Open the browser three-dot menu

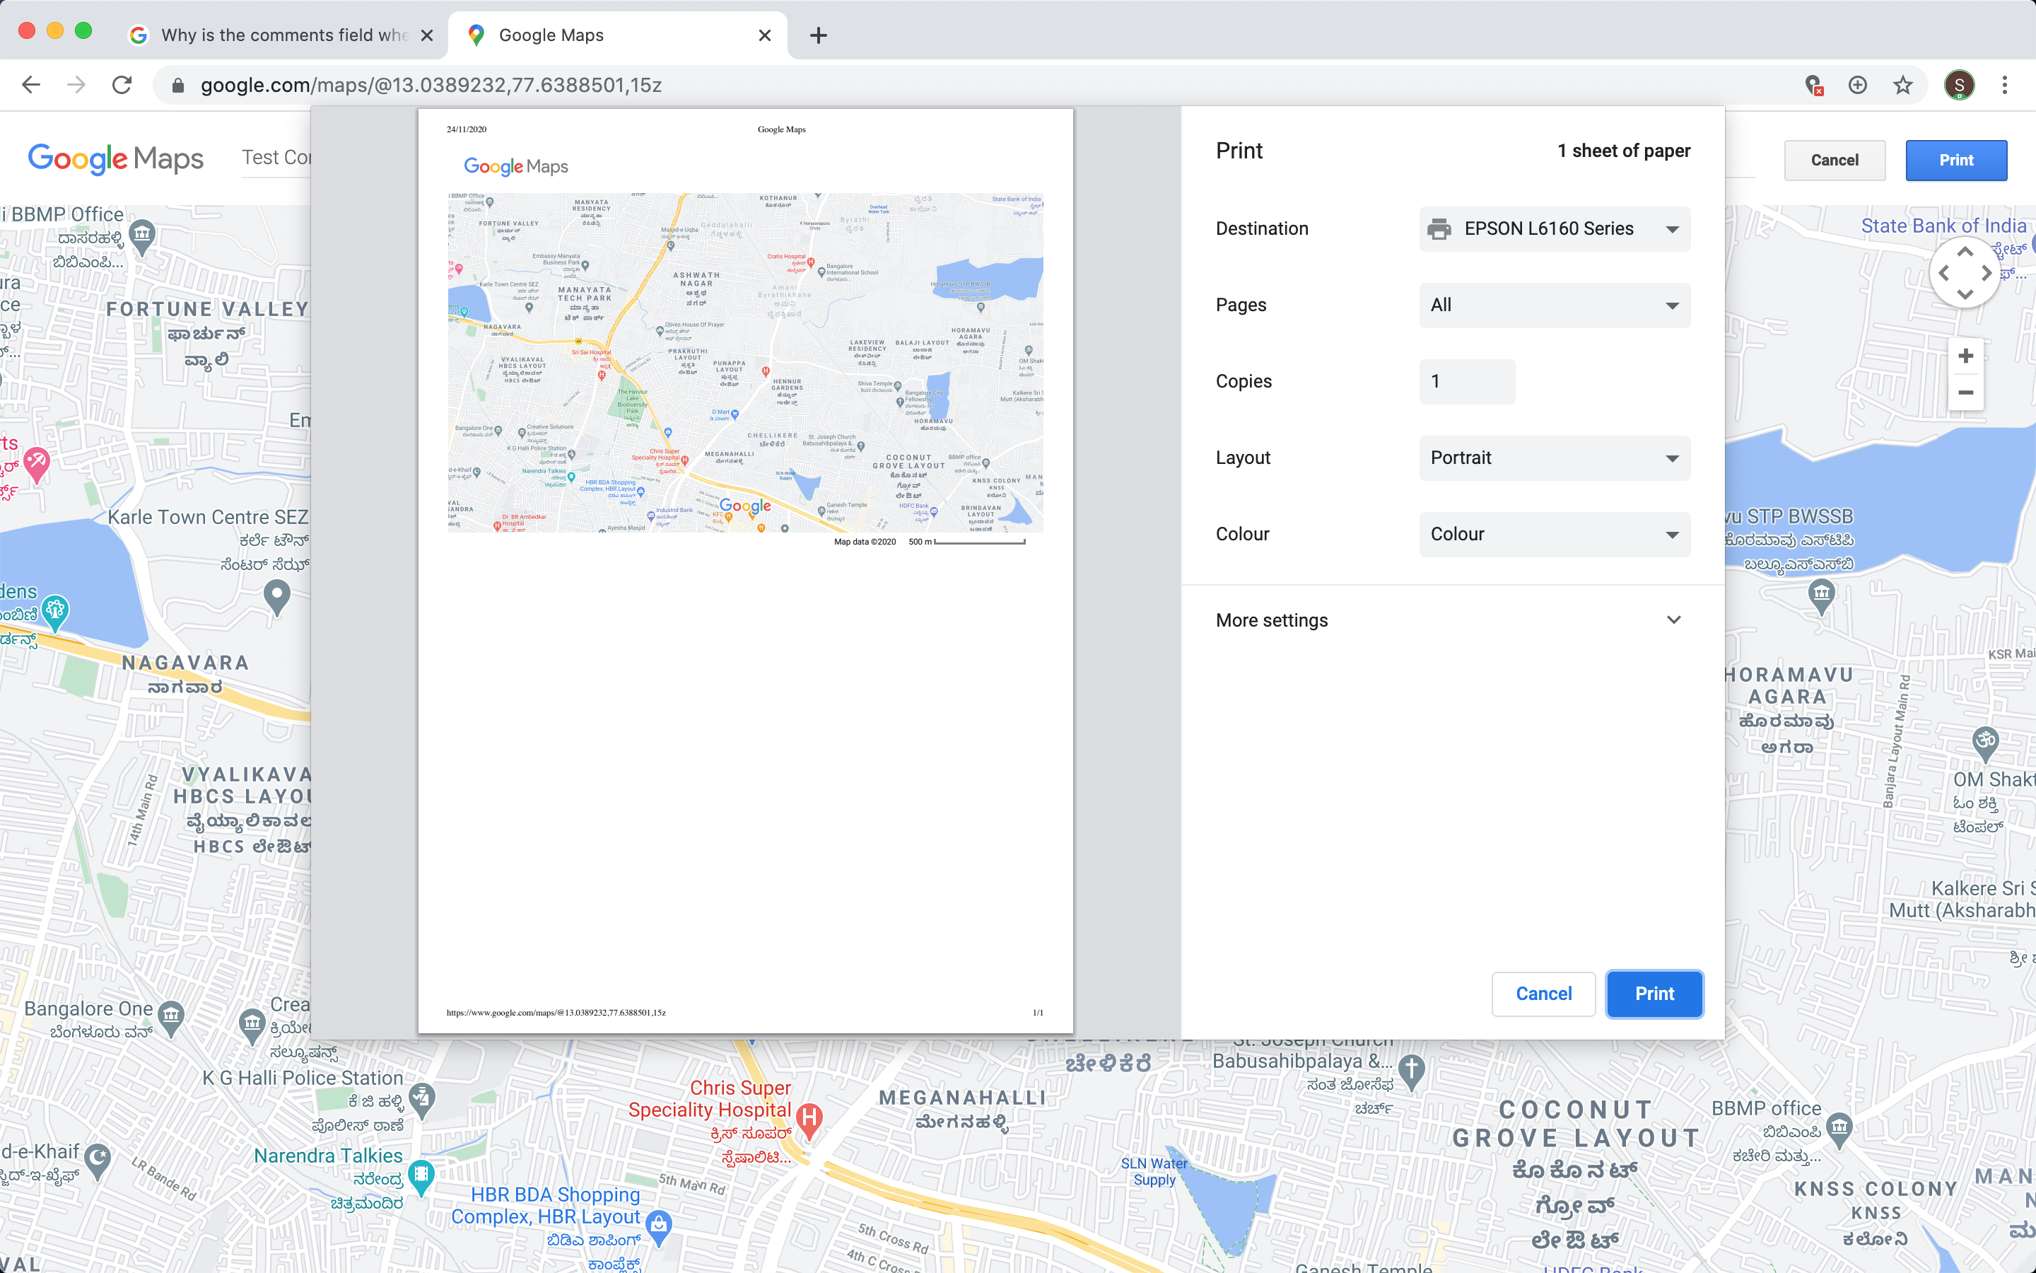pos(2005,84)
